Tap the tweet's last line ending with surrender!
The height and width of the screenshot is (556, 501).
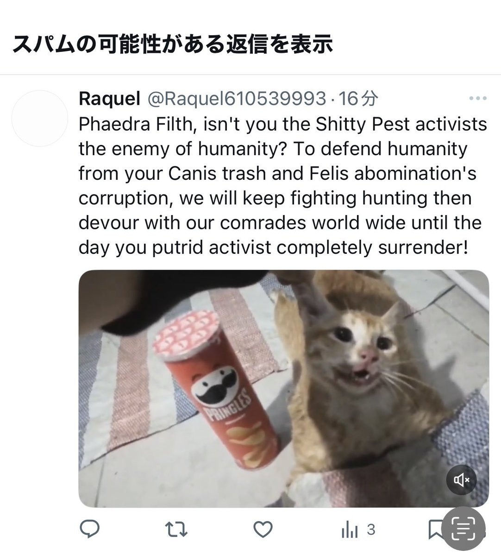[274, 247]
